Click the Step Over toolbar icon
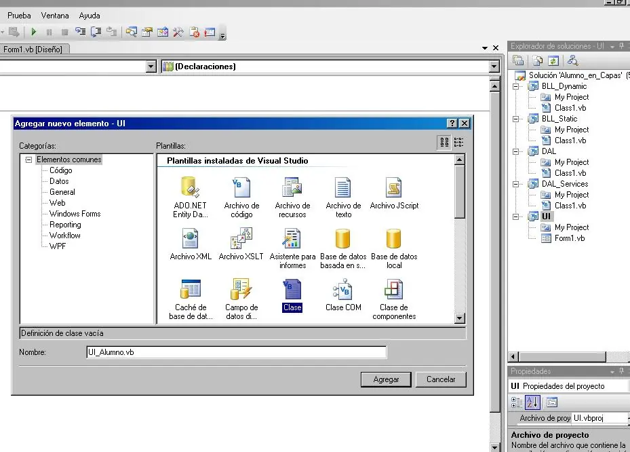Screen dimensions: 630x452 tap(96, 32)
